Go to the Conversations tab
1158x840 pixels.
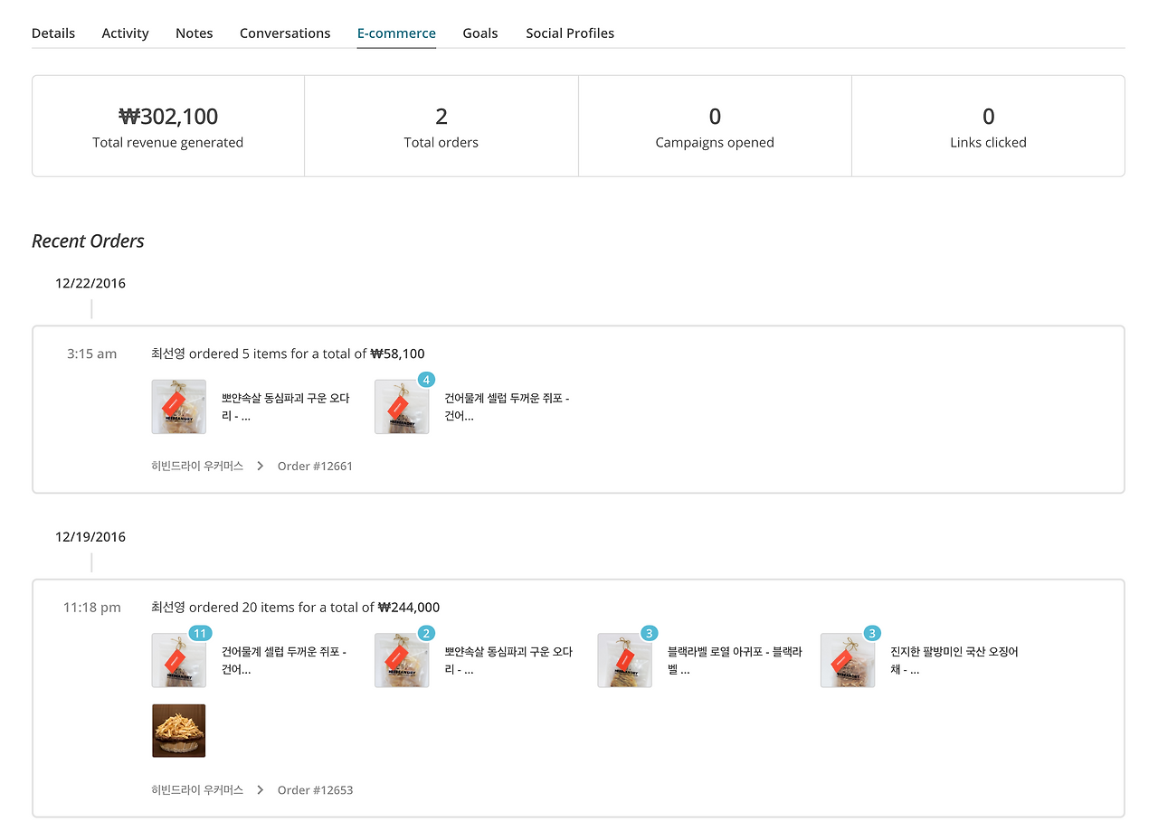click(285, 33)
